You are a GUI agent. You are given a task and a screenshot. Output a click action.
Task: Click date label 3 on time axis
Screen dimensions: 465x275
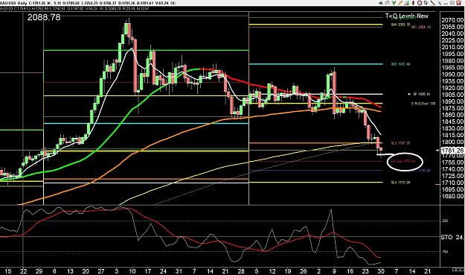pyautogui.click(x=117, y=271)
